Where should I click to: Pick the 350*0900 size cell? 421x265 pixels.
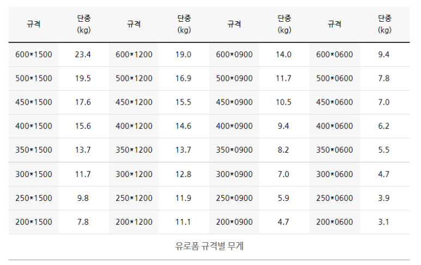(234, 150)
